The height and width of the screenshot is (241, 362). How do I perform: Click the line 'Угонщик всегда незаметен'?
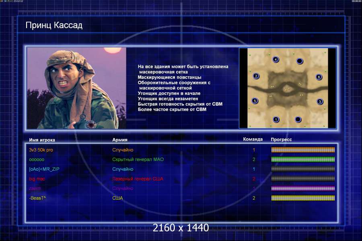coord(168,99)
